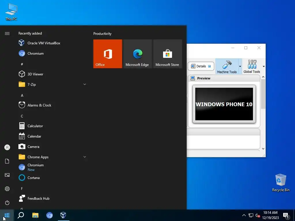Image resolution: width=295 pixels, height=221 pixels.
Task: Maximize the VirtualBox window
Action: pyautogui.click(x=246, y=48)
